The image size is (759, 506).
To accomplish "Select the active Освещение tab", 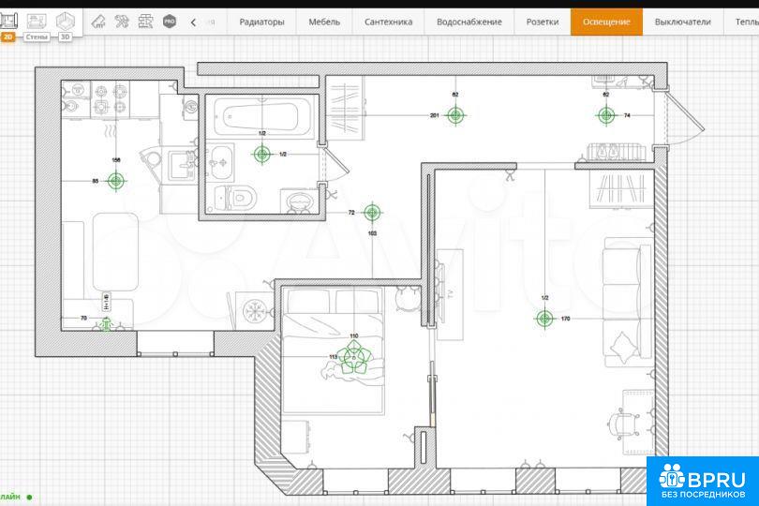I will [x=606, y=22].
